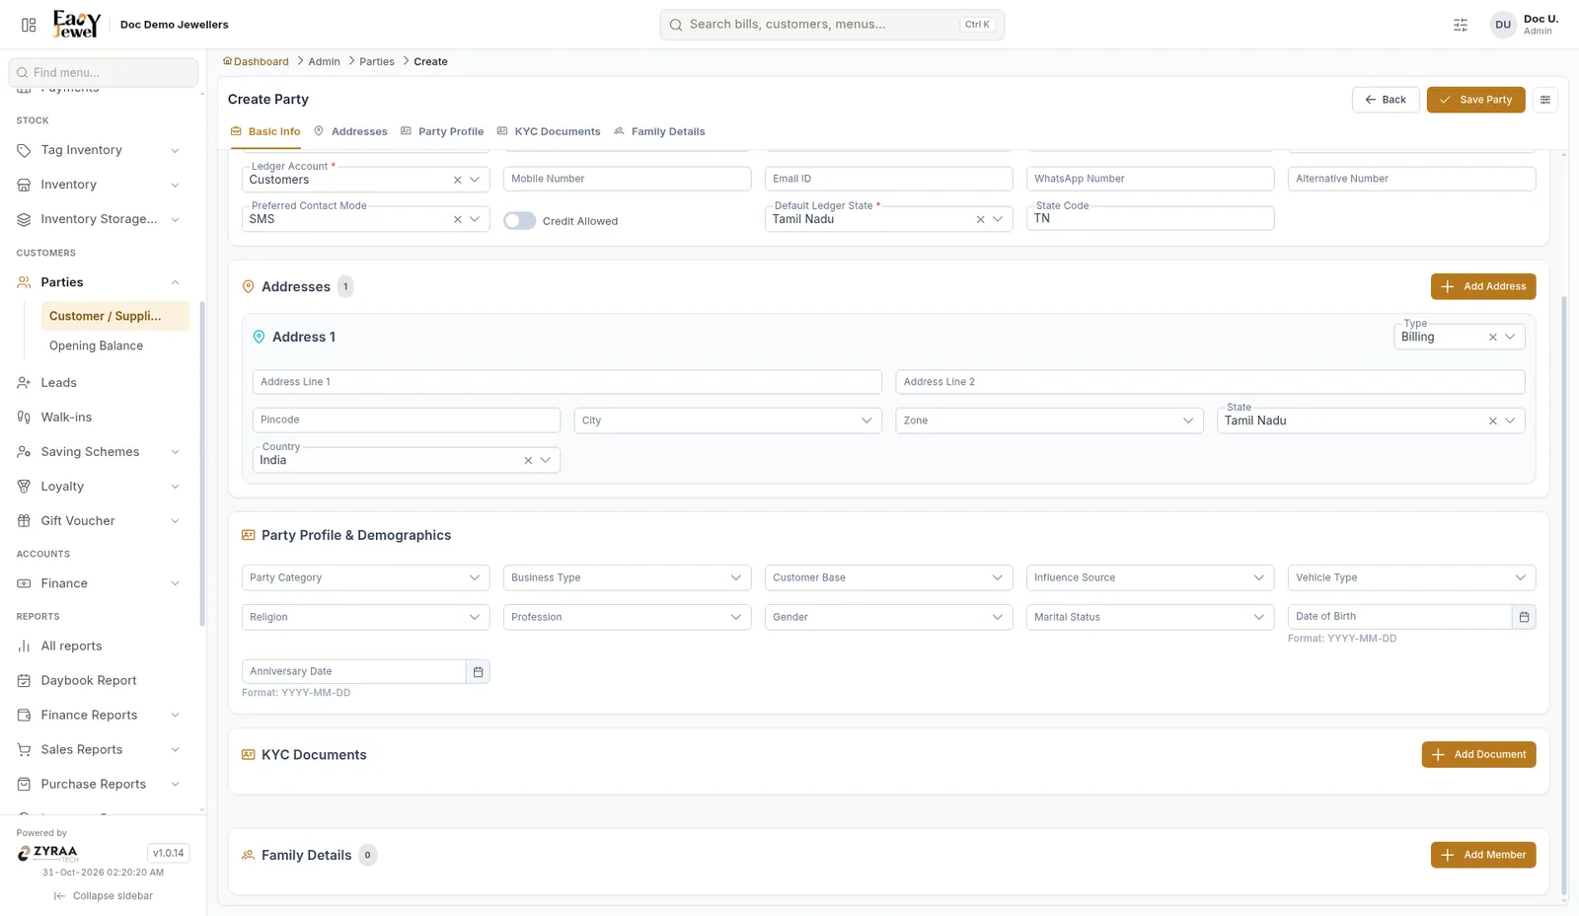Open Opening Balance under Parties
This screenshot has height=916, width=1579.
(96, 345)
